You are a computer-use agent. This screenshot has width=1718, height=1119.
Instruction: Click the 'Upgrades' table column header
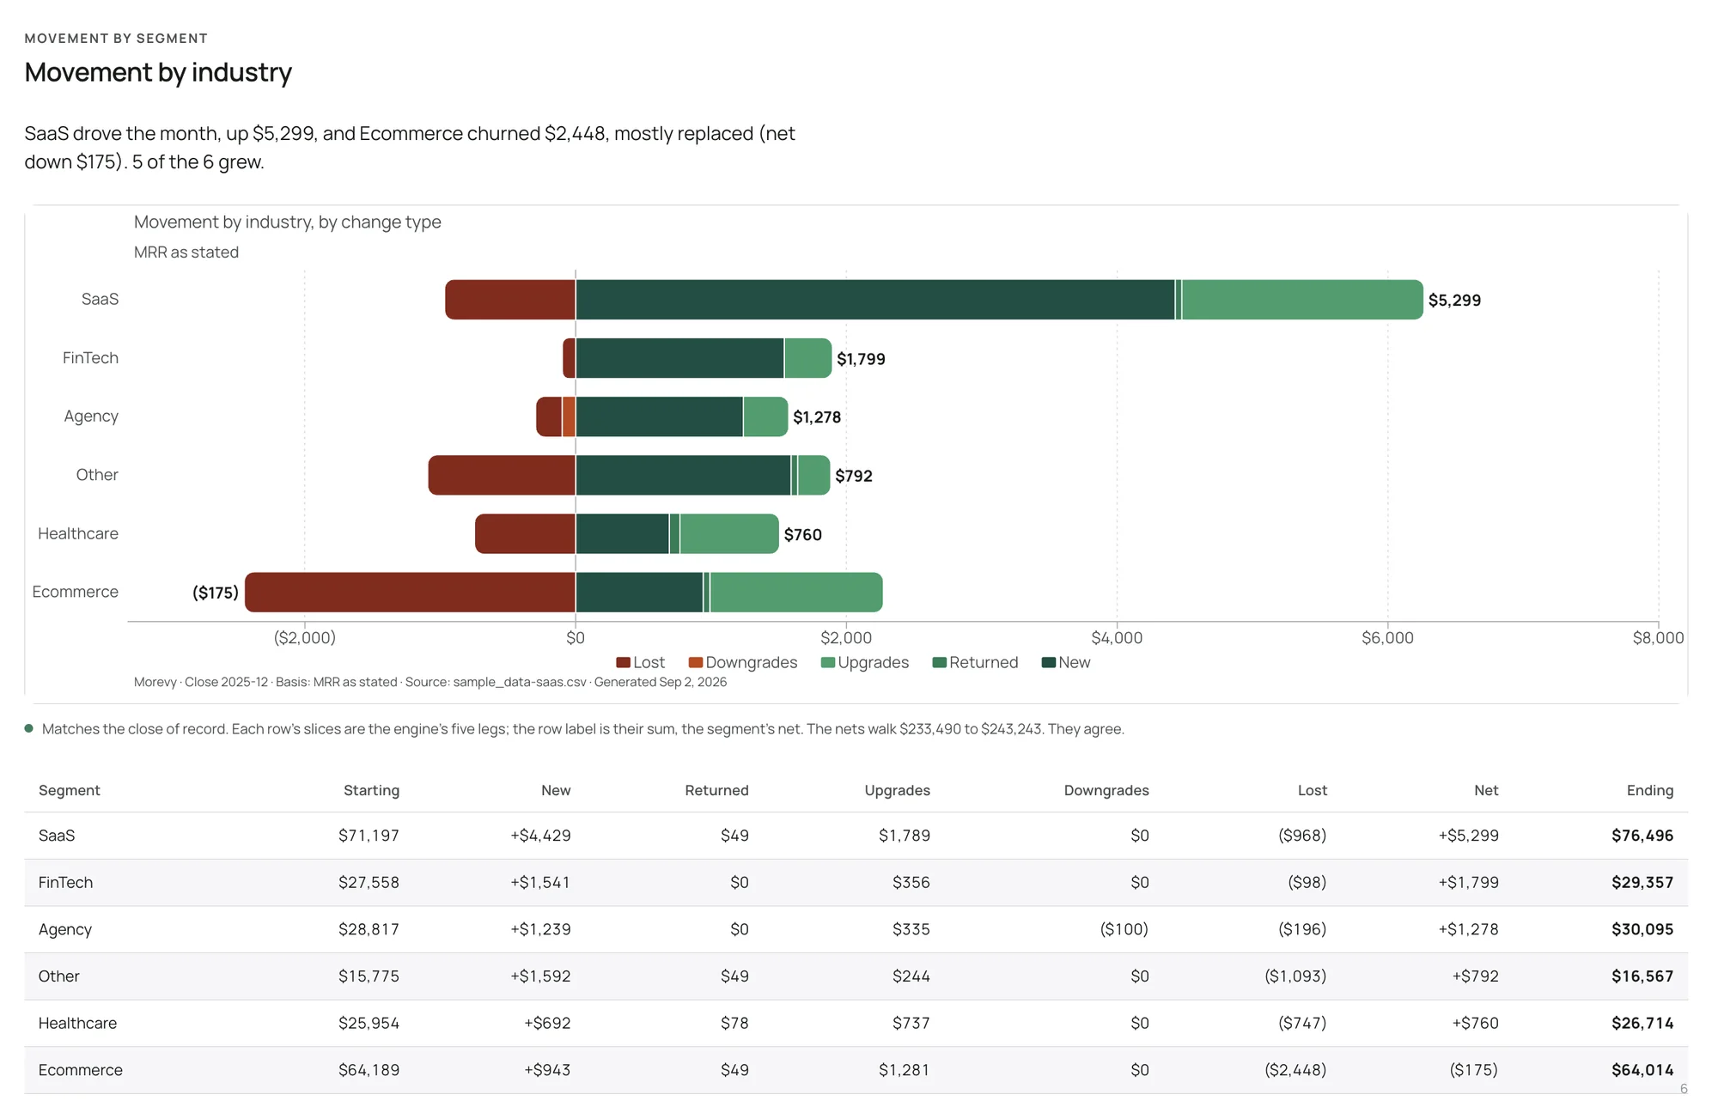tap(897, 790)
